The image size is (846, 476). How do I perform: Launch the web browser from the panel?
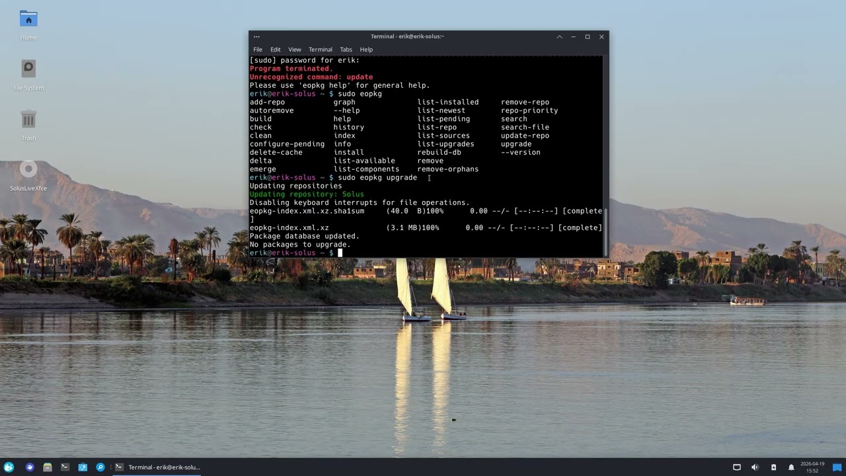tap(30, 467)
